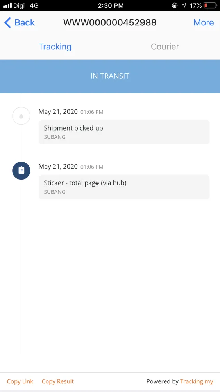The height and width of the screenshot is (392, 220).
Task: Tap the Copy Result option
Action: pyautogui.click(x=58, y=381)
